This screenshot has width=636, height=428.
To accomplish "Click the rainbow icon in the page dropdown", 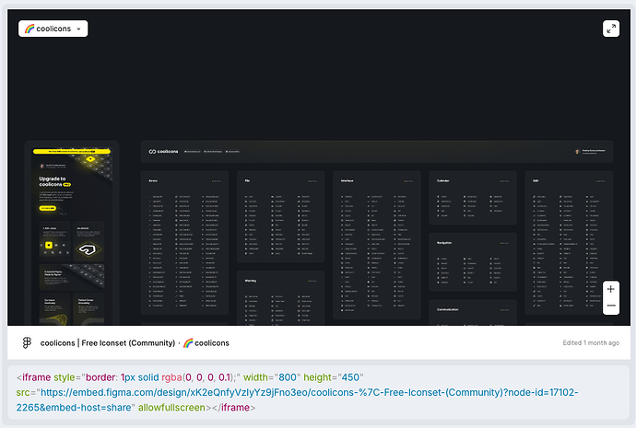I will [x=29, y=29].
